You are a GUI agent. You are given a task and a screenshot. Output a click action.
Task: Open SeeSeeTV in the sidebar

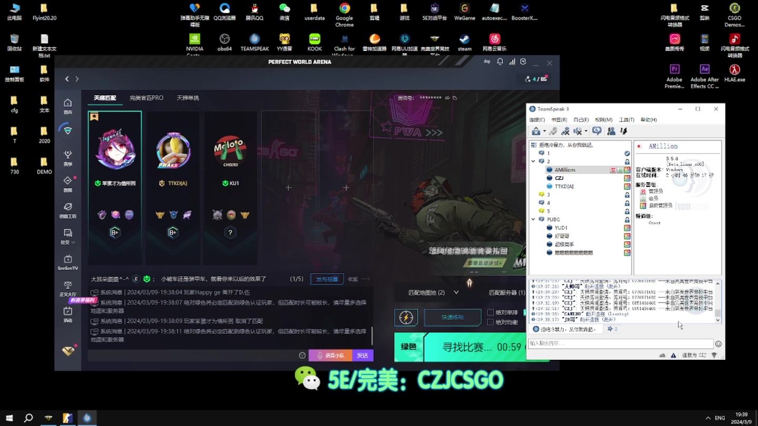[x=67, y=261]
